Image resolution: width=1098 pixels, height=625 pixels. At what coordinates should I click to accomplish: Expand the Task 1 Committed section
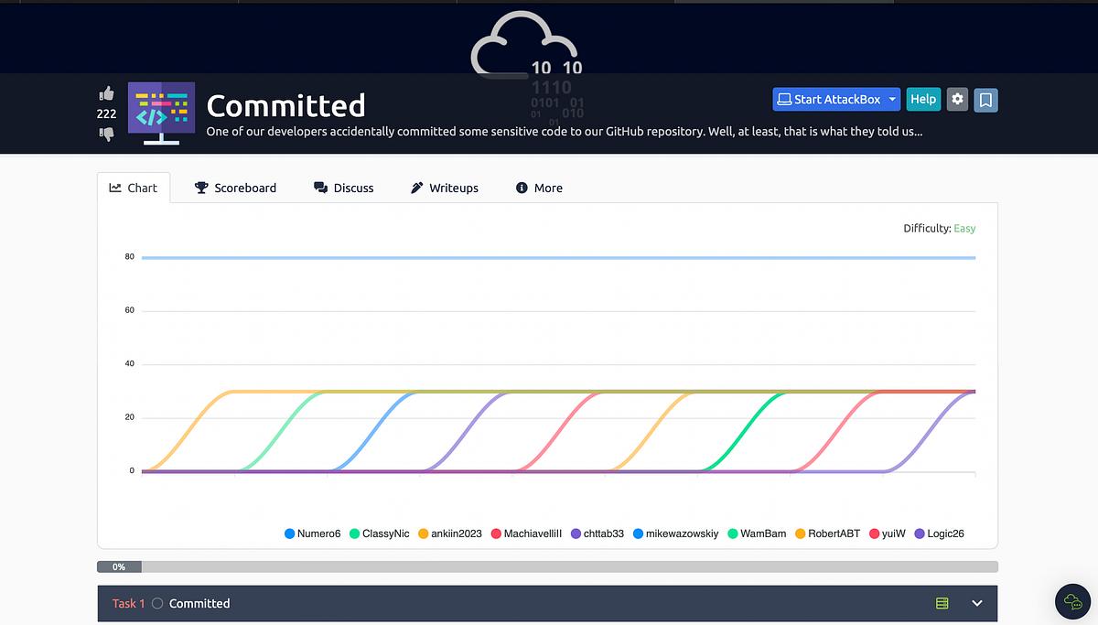tap(976, 603)
